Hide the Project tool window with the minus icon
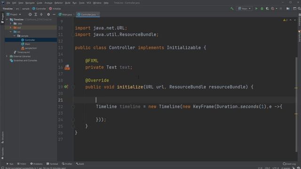Viewport: 301px width, 169px height. (54, 15)
